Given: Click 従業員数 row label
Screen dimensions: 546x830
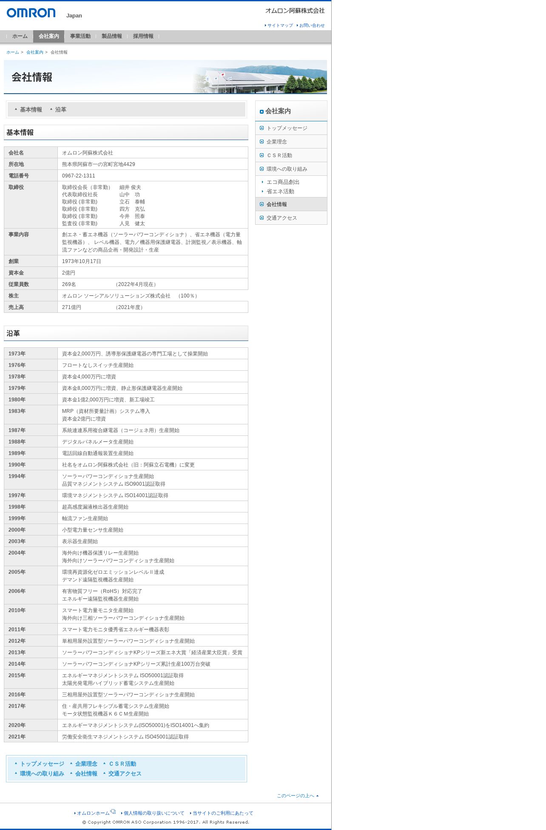Looking at the screenshot, I should click(x=19, y=284).
